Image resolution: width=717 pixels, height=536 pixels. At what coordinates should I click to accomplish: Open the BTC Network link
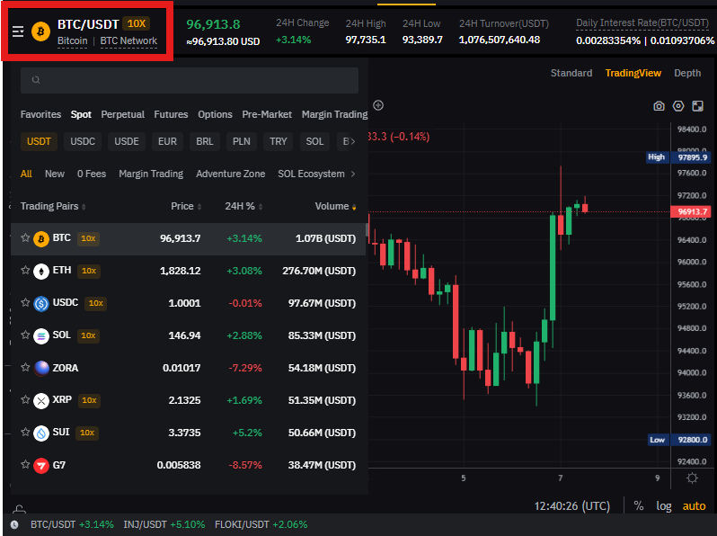[x=128, y=40]
